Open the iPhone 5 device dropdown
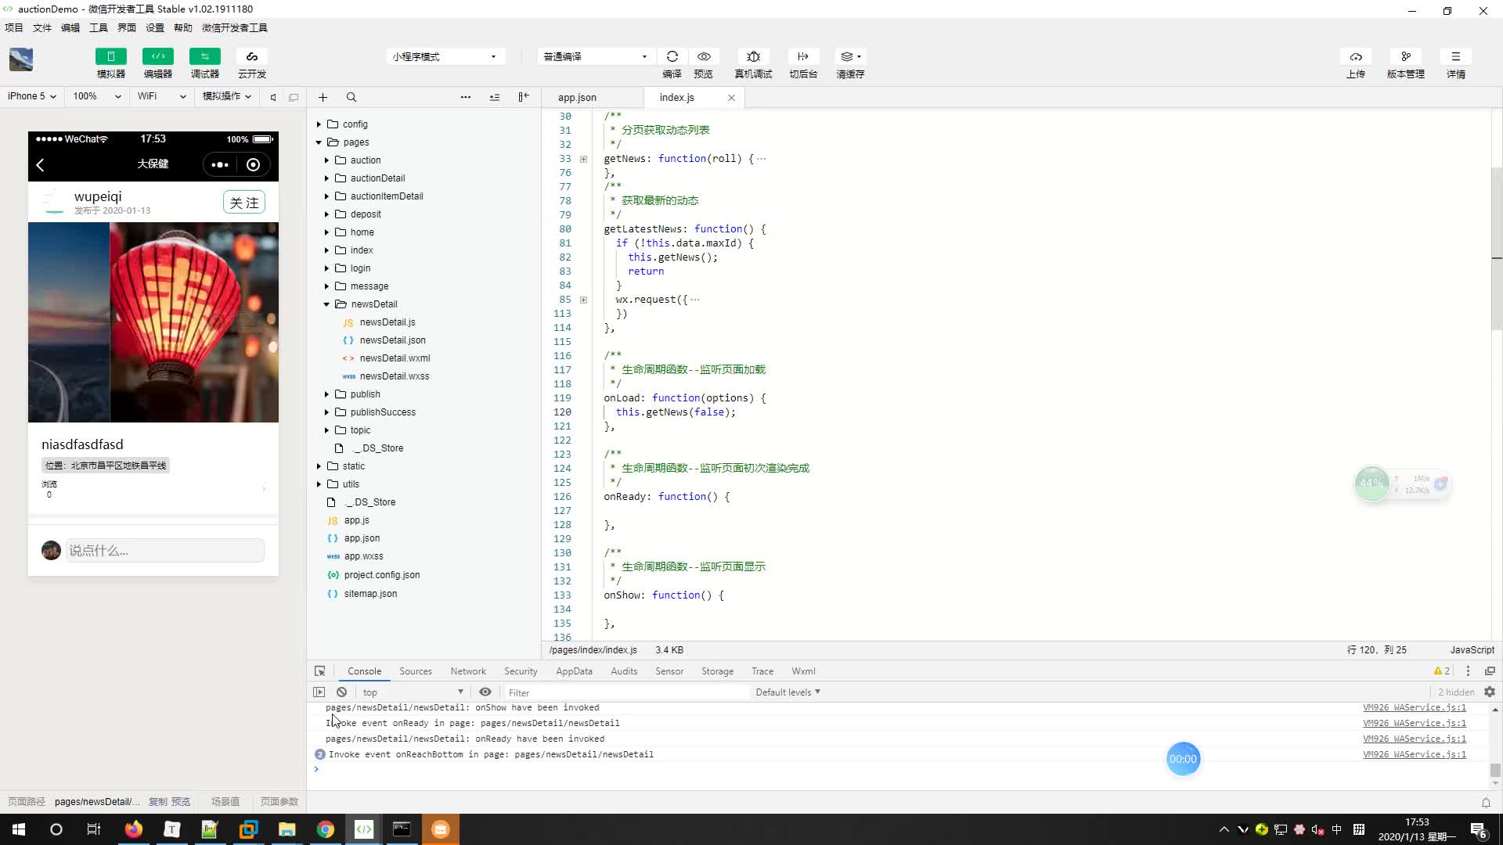 pyautogui.click(x=31, y=96)
